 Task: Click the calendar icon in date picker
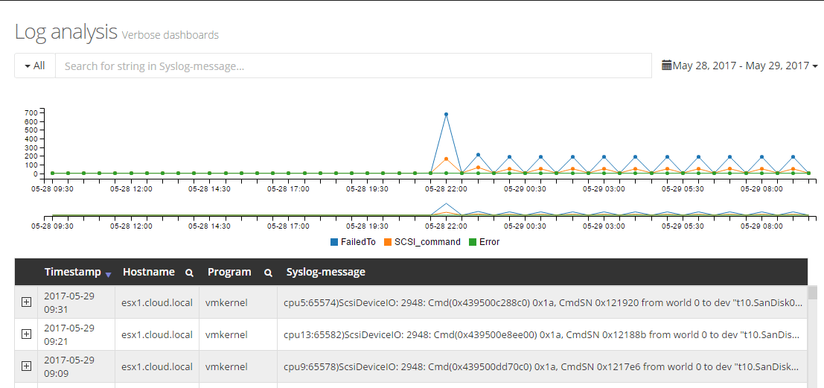667,66
